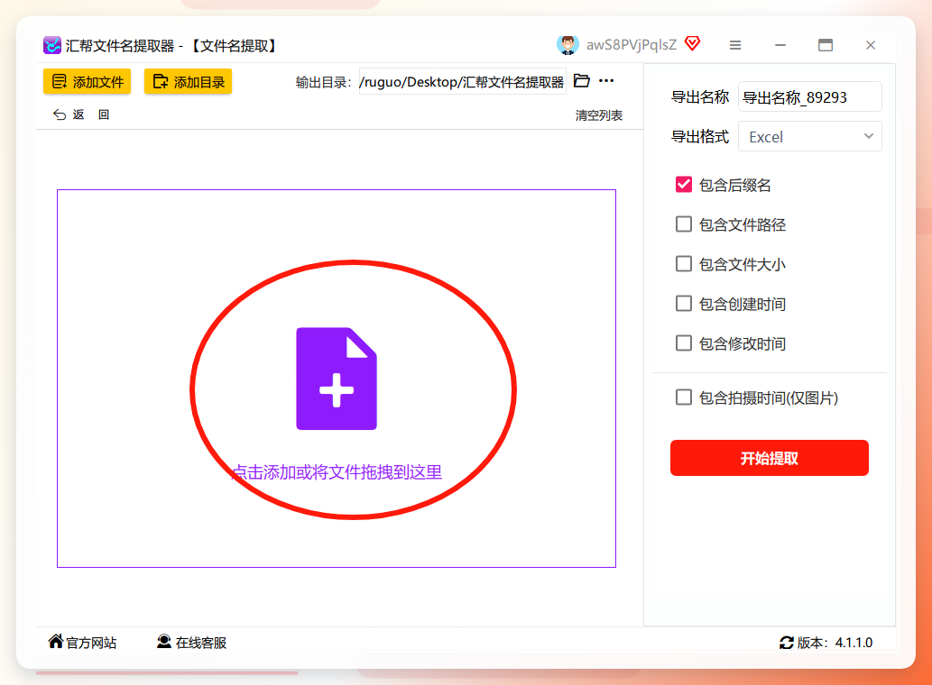
Task: Click the version refresh icon
Action: click(x=787, y=643)
